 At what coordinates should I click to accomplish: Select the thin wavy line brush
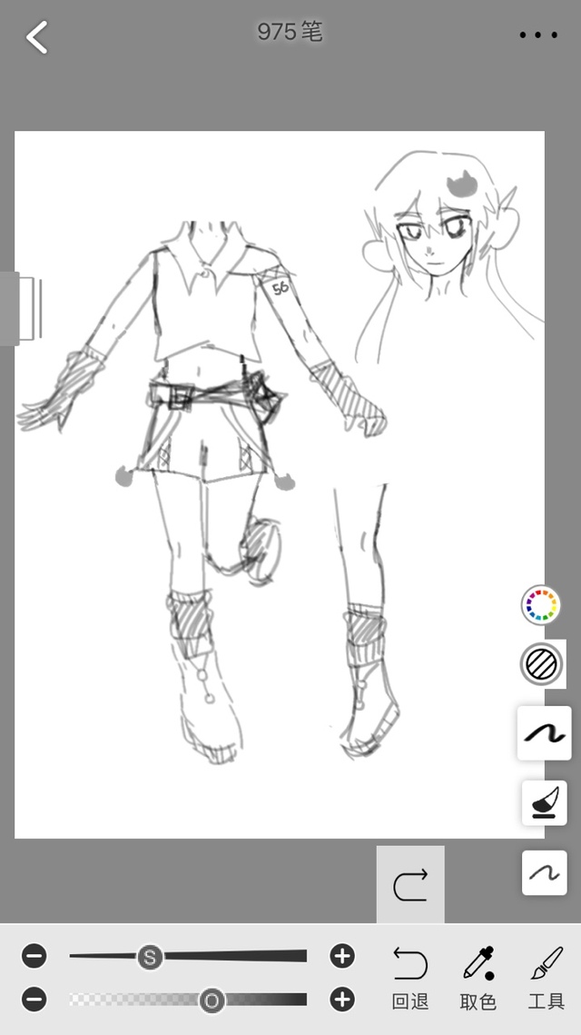click(545, 872)
